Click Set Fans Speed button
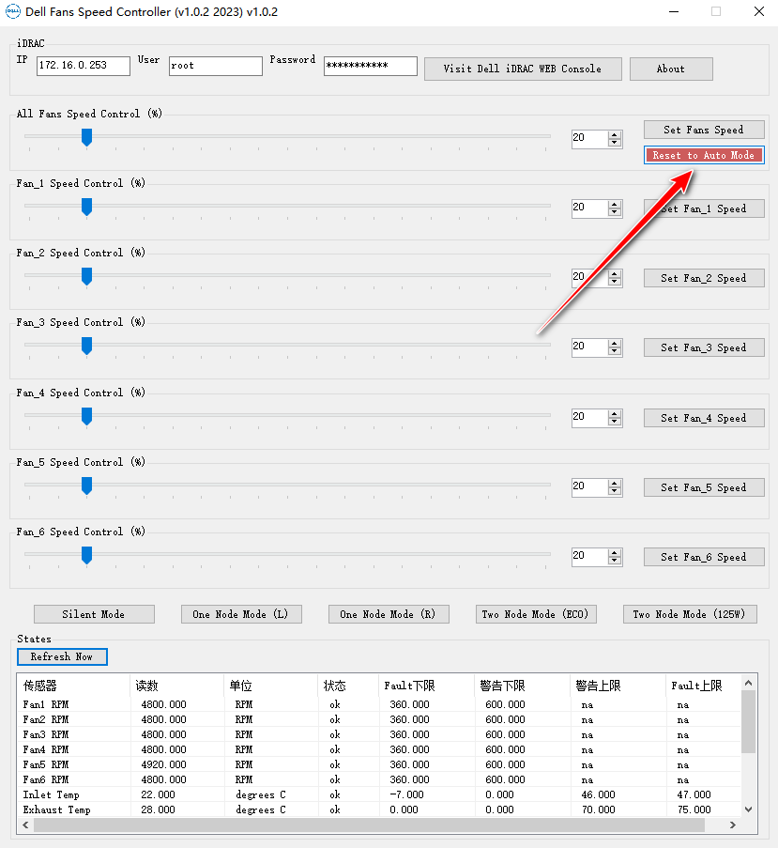This screenshot has width=778, height=848. tap(704, 130)
